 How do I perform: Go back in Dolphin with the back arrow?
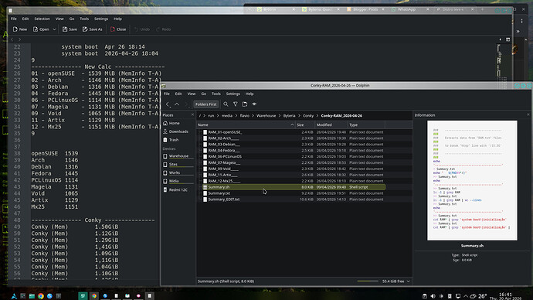point(168,104)
